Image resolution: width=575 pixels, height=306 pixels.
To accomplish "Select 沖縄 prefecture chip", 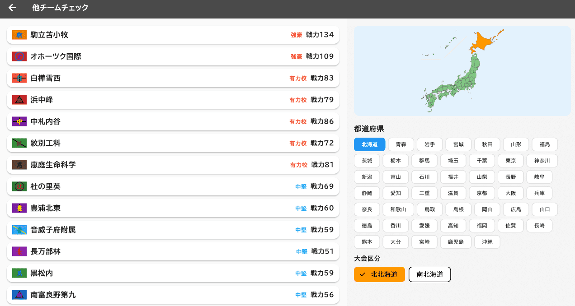I will coord(487,242).
